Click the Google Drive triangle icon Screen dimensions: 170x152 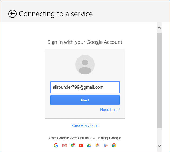coord(89,146)
